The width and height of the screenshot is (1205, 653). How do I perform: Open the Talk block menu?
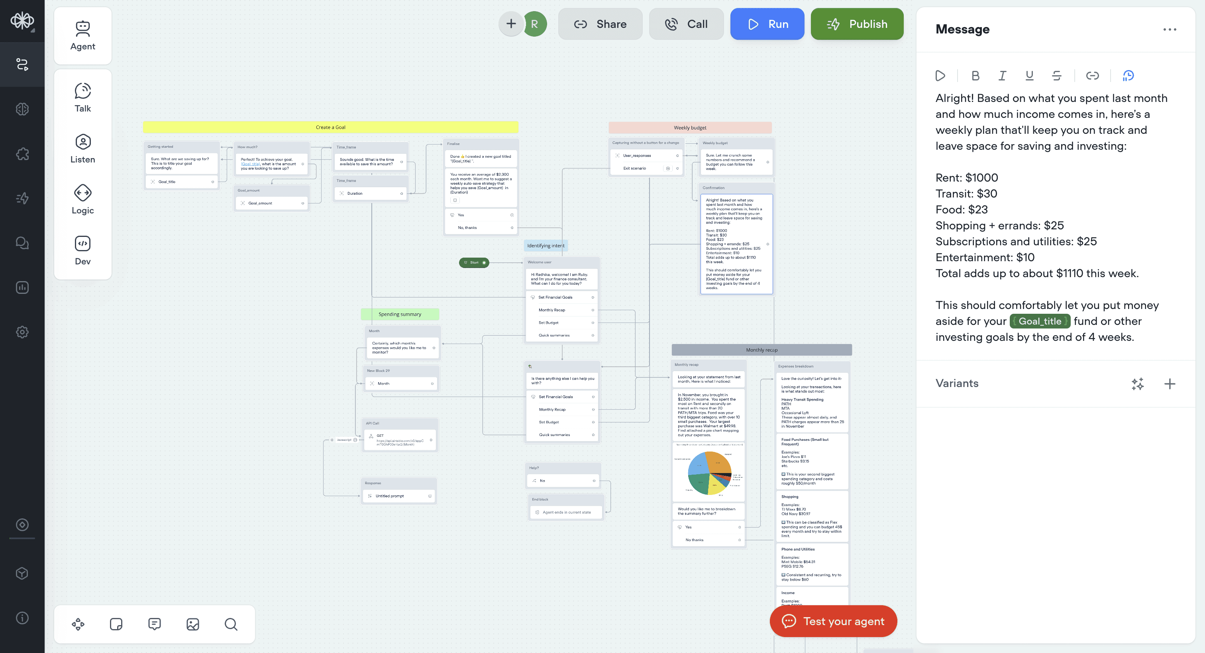click(x=83, y=97)
